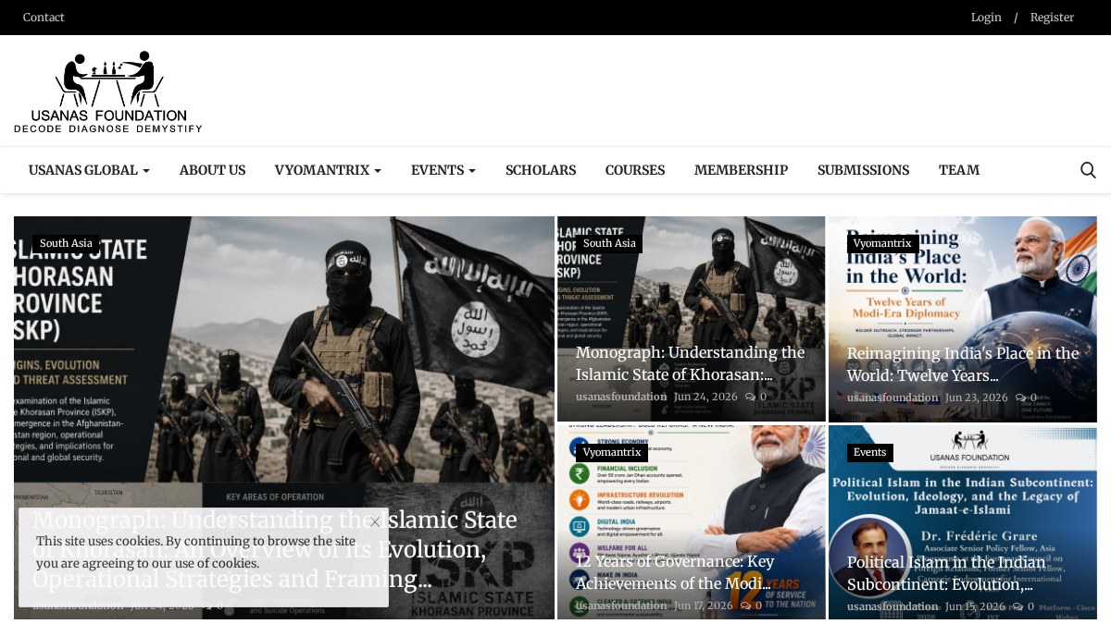
Task: Click comment icon on Political Islam post
Action: (1017, 607)
